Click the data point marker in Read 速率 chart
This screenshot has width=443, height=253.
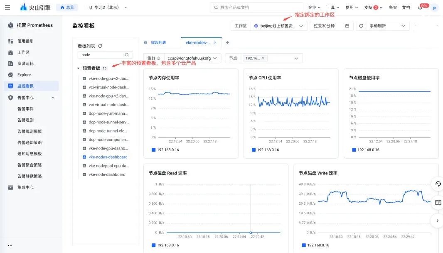tap(251, 233)
